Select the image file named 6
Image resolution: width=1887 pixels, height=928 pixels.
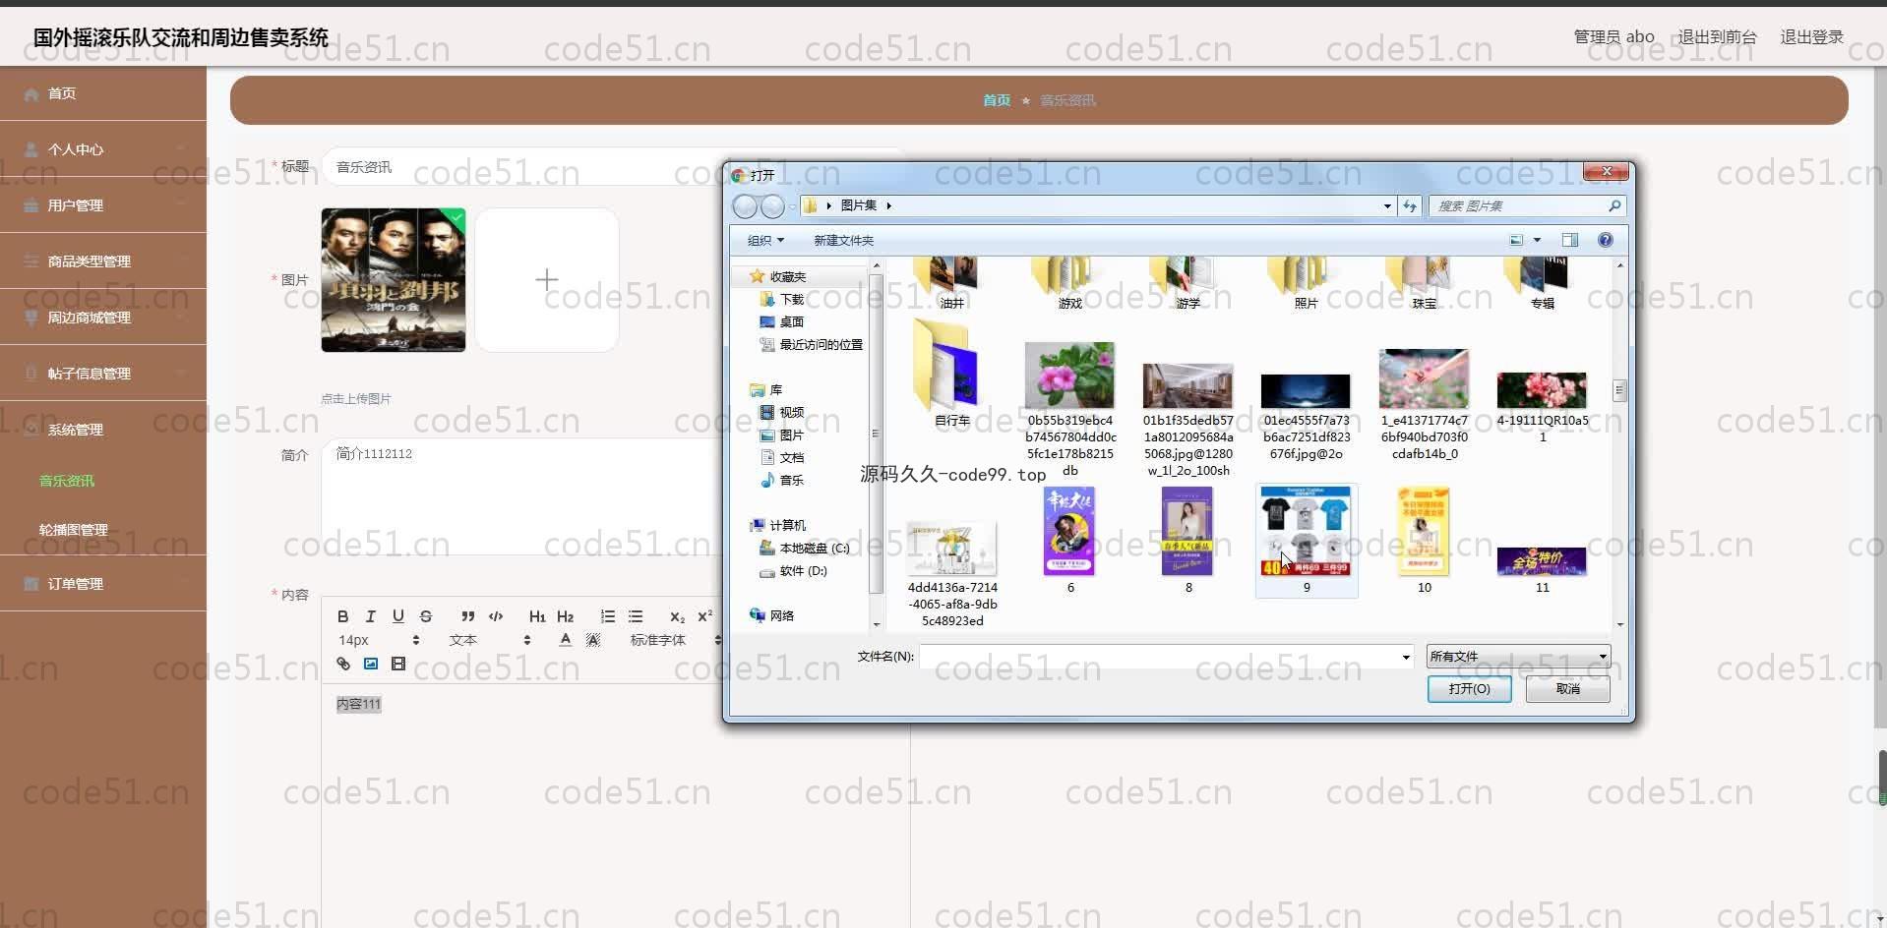(1070, 540)
